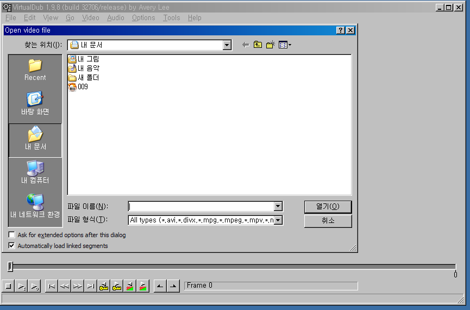Set the mark-in selection start

point(160,286)
